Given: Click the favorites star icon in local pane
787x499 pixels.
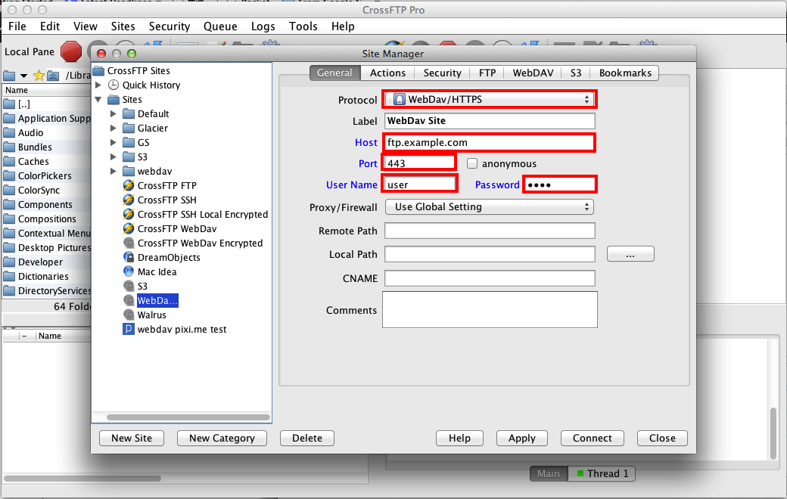Looking at the screenshot, I should (39, 76).
